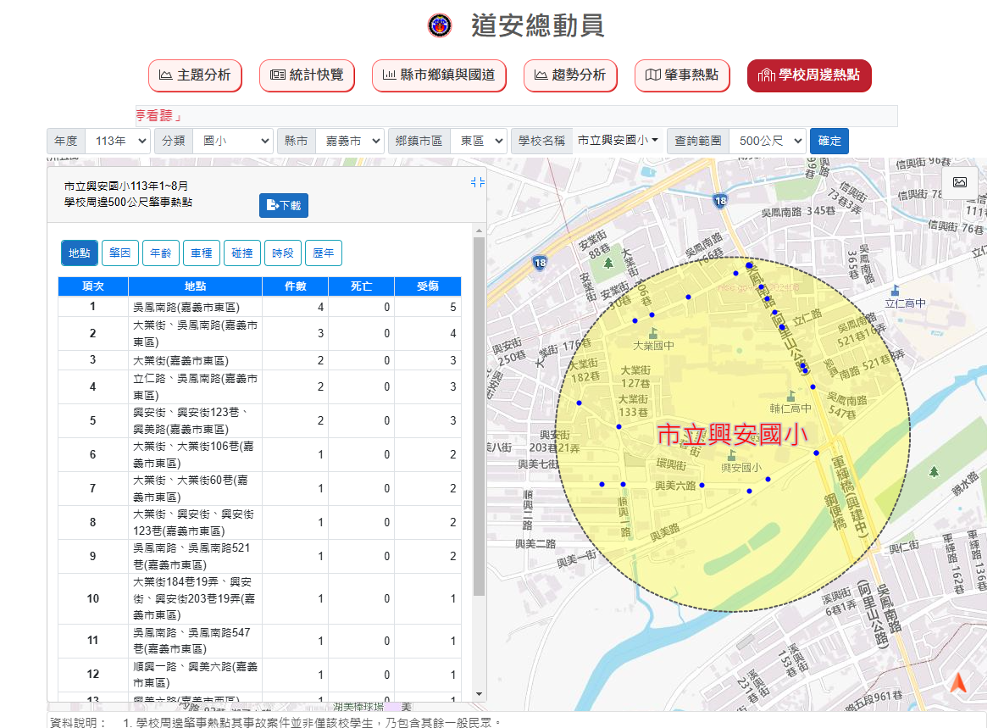
Task: Switch to the 肇因 tab
Action: [x=120, y=253]
